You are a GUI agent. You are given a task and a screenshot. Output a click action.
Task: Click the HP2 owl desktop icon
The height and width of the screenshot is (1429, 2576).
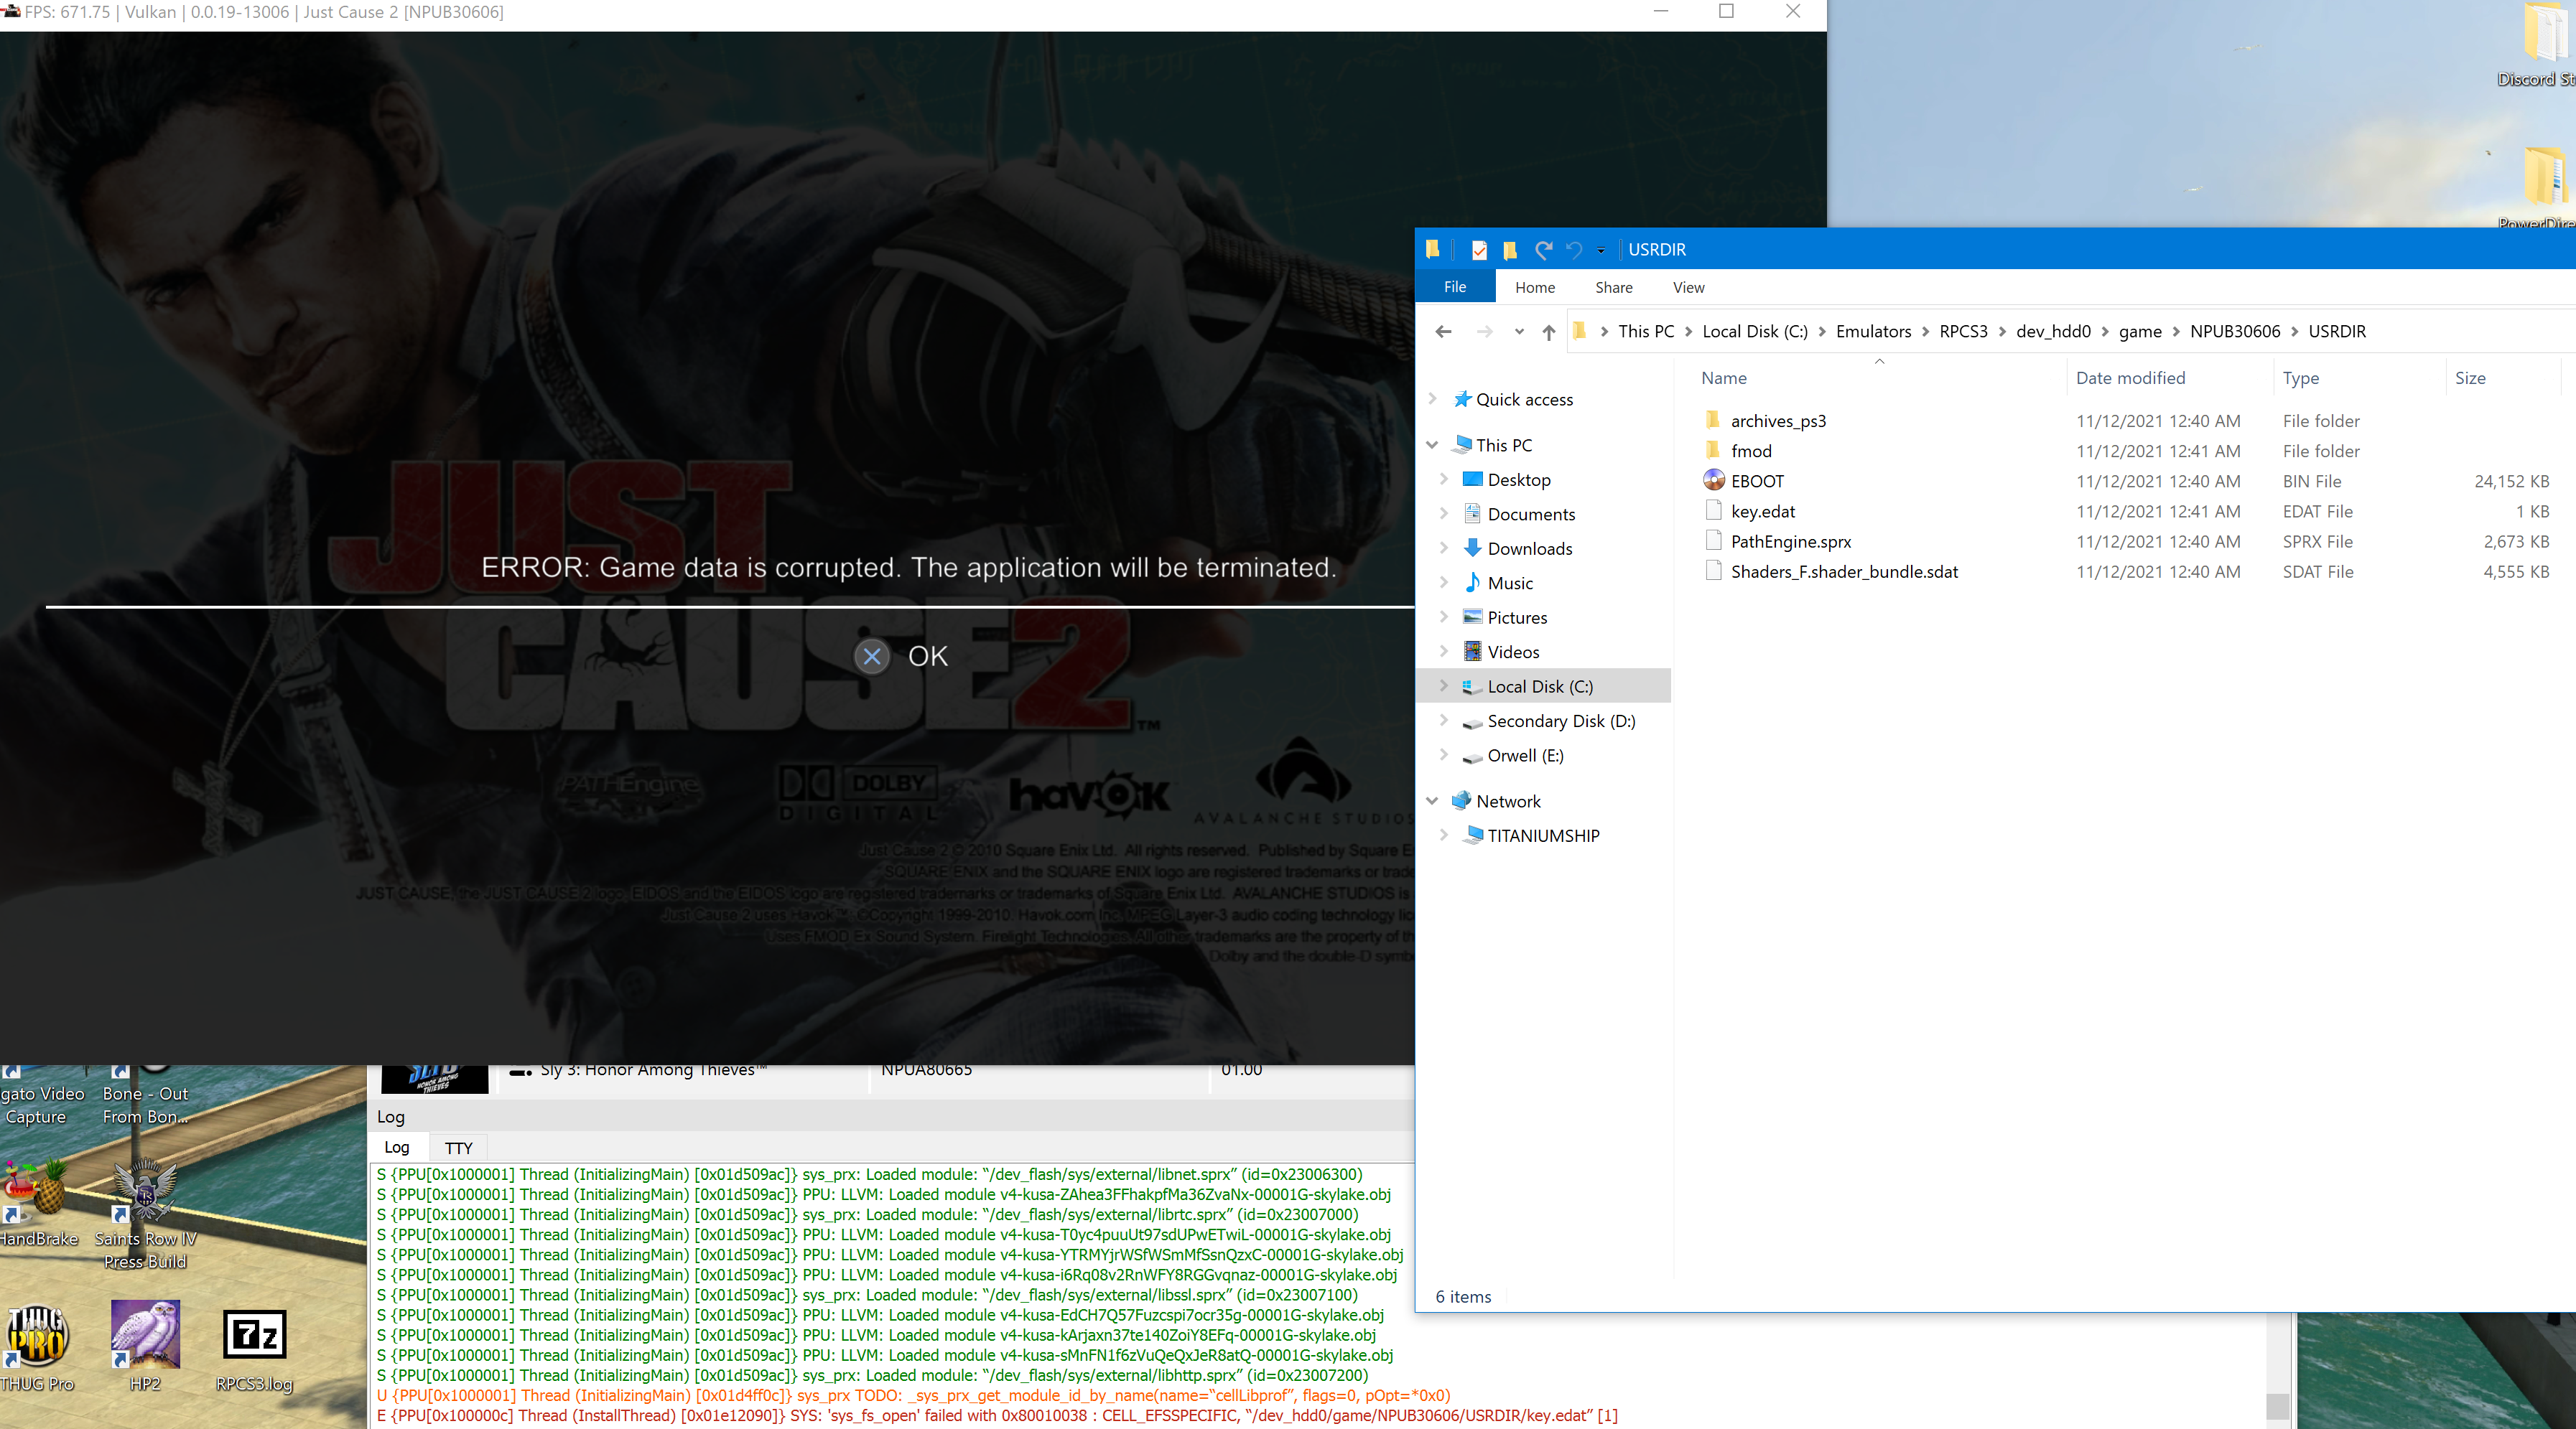coord(145,1334)
